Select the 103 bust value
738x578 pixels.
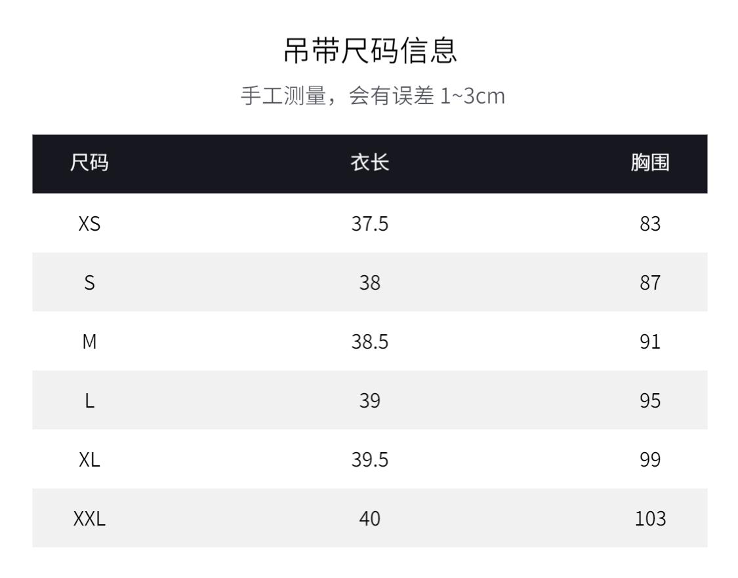pyautogui.click(x=649, y=519)
